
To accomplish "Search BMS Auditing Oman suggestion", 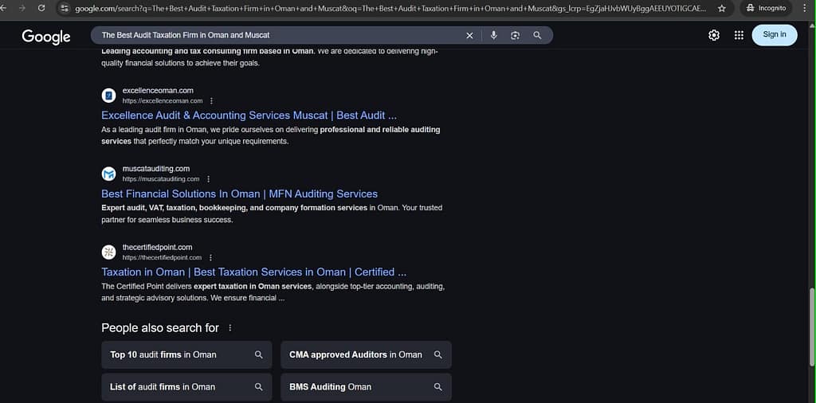I will (x=366, y=387).
